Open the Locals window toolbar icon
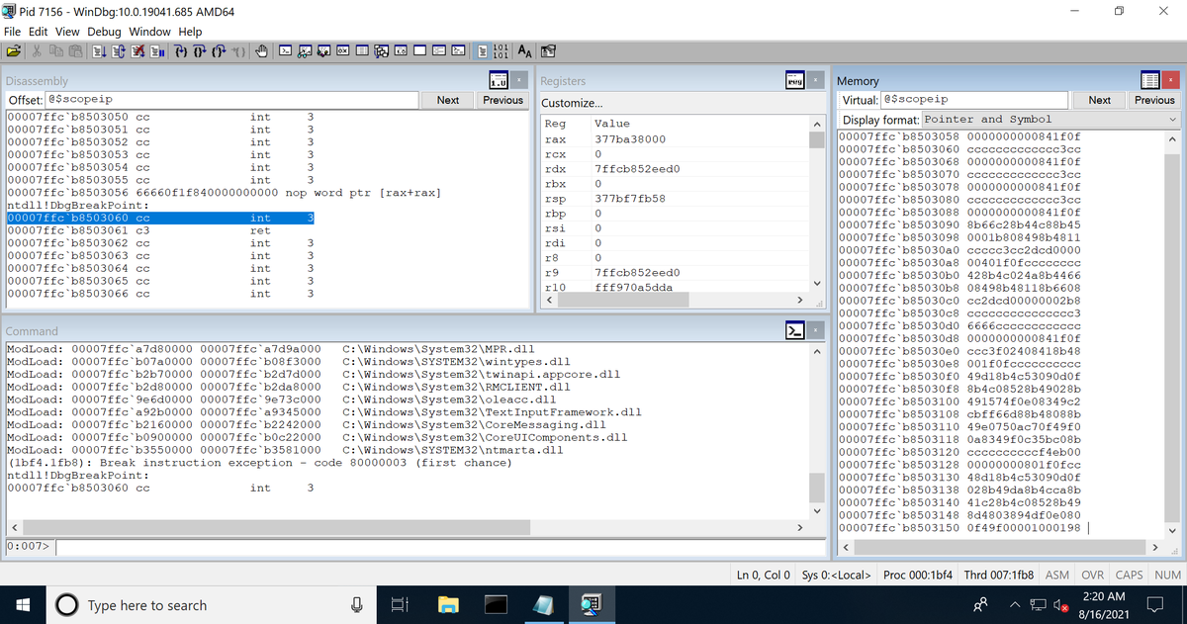Image resolution: width=1187 pixels, height=624 pixels. (x=323, y=50)
